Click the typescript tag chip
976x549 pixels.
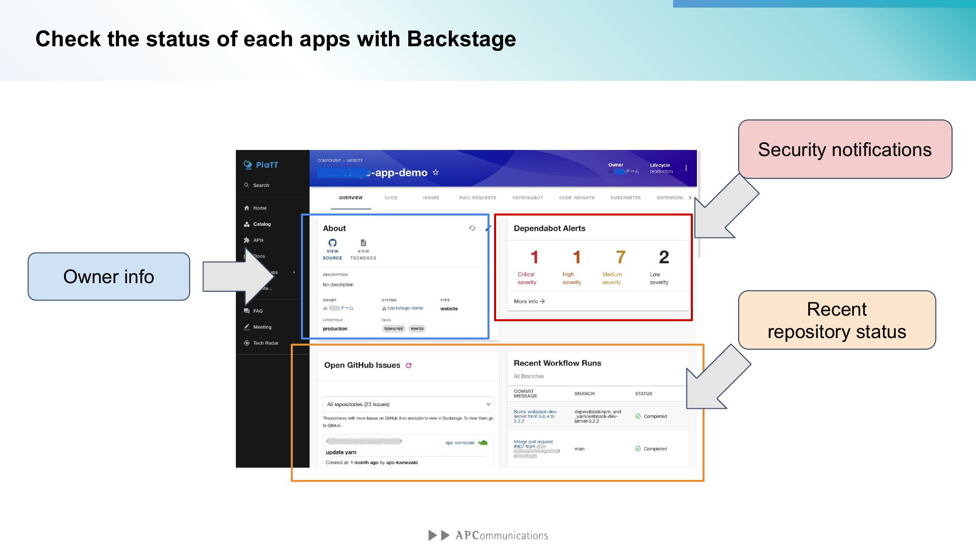[393, 329]
